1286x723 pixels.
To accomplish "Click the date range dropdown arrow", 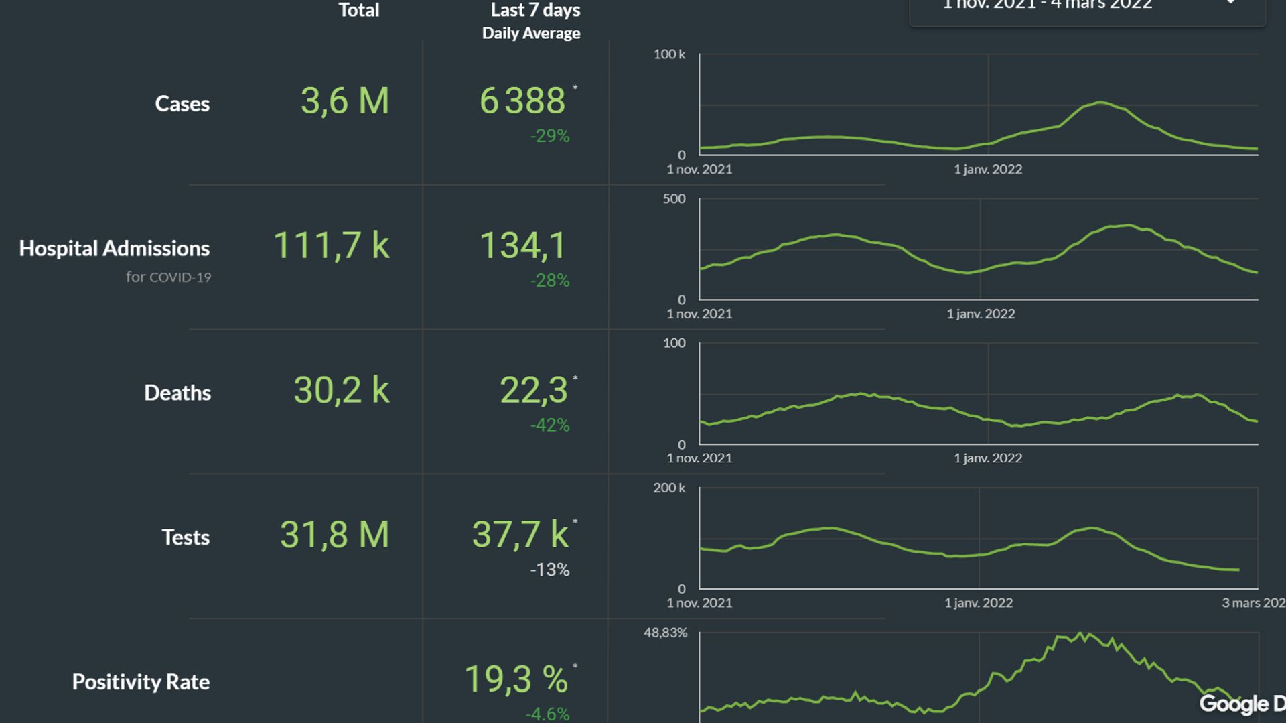I will (1230, 3).
